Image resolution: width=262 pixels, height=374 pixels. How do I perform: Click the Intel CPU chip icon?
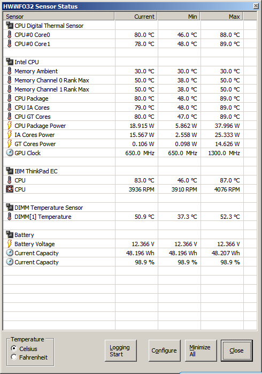point(10,62)
